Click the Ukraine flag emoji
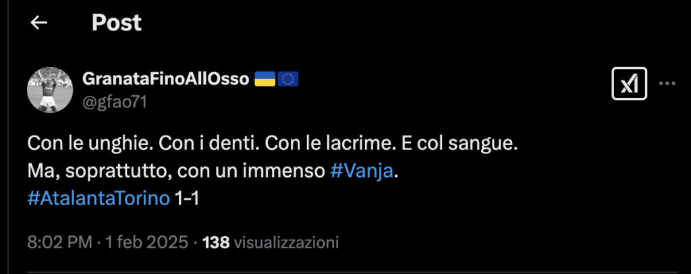This screenshot has width=691, height=274. click(x=265, y=80)
